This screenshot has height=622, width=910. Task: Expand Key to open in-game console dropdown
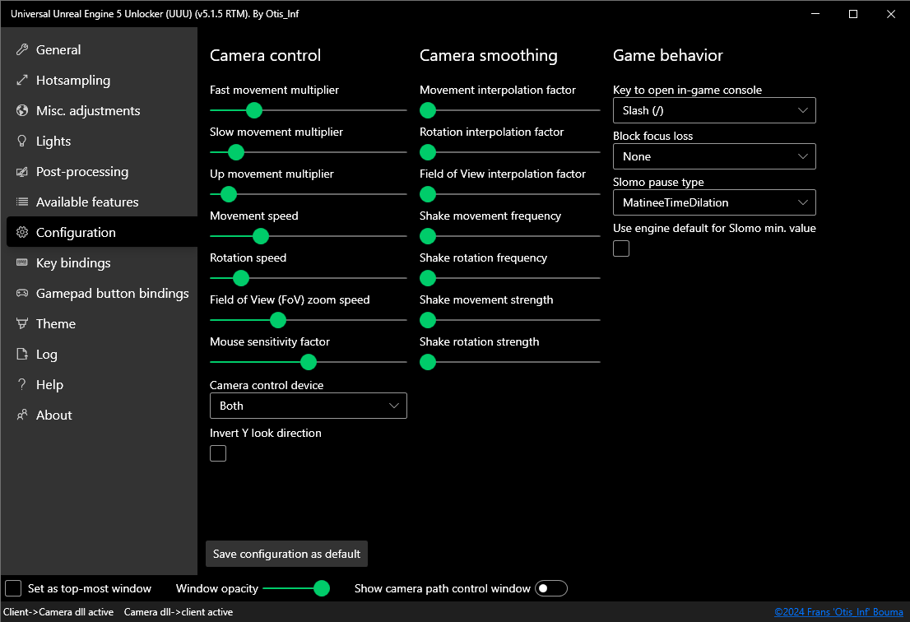[x=714, y=110]
